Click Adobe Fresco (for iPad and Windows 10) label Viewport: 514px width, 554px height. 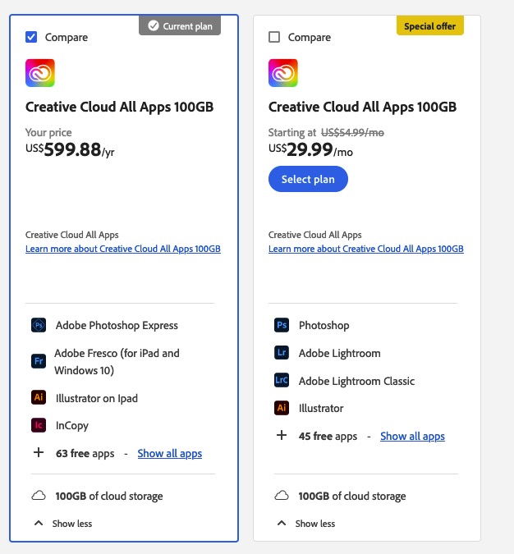(x=117, y=361)
